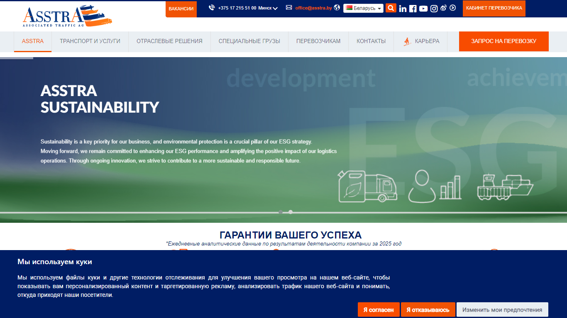Click the Я согласен cookie button

pyautogui.click(x=379, y=310)
